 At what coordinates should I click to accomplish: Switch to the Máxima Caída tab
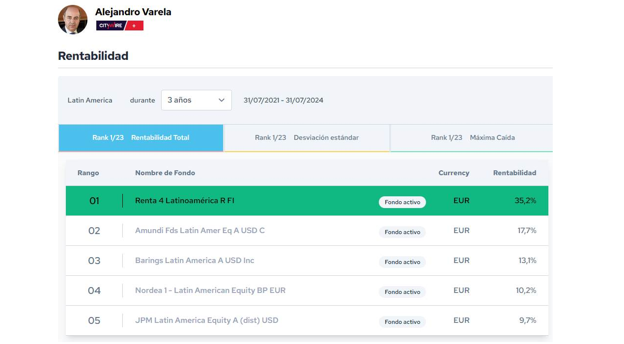(472, 138)
